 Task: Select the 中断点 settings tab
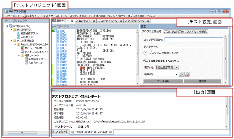click(203, 31)
